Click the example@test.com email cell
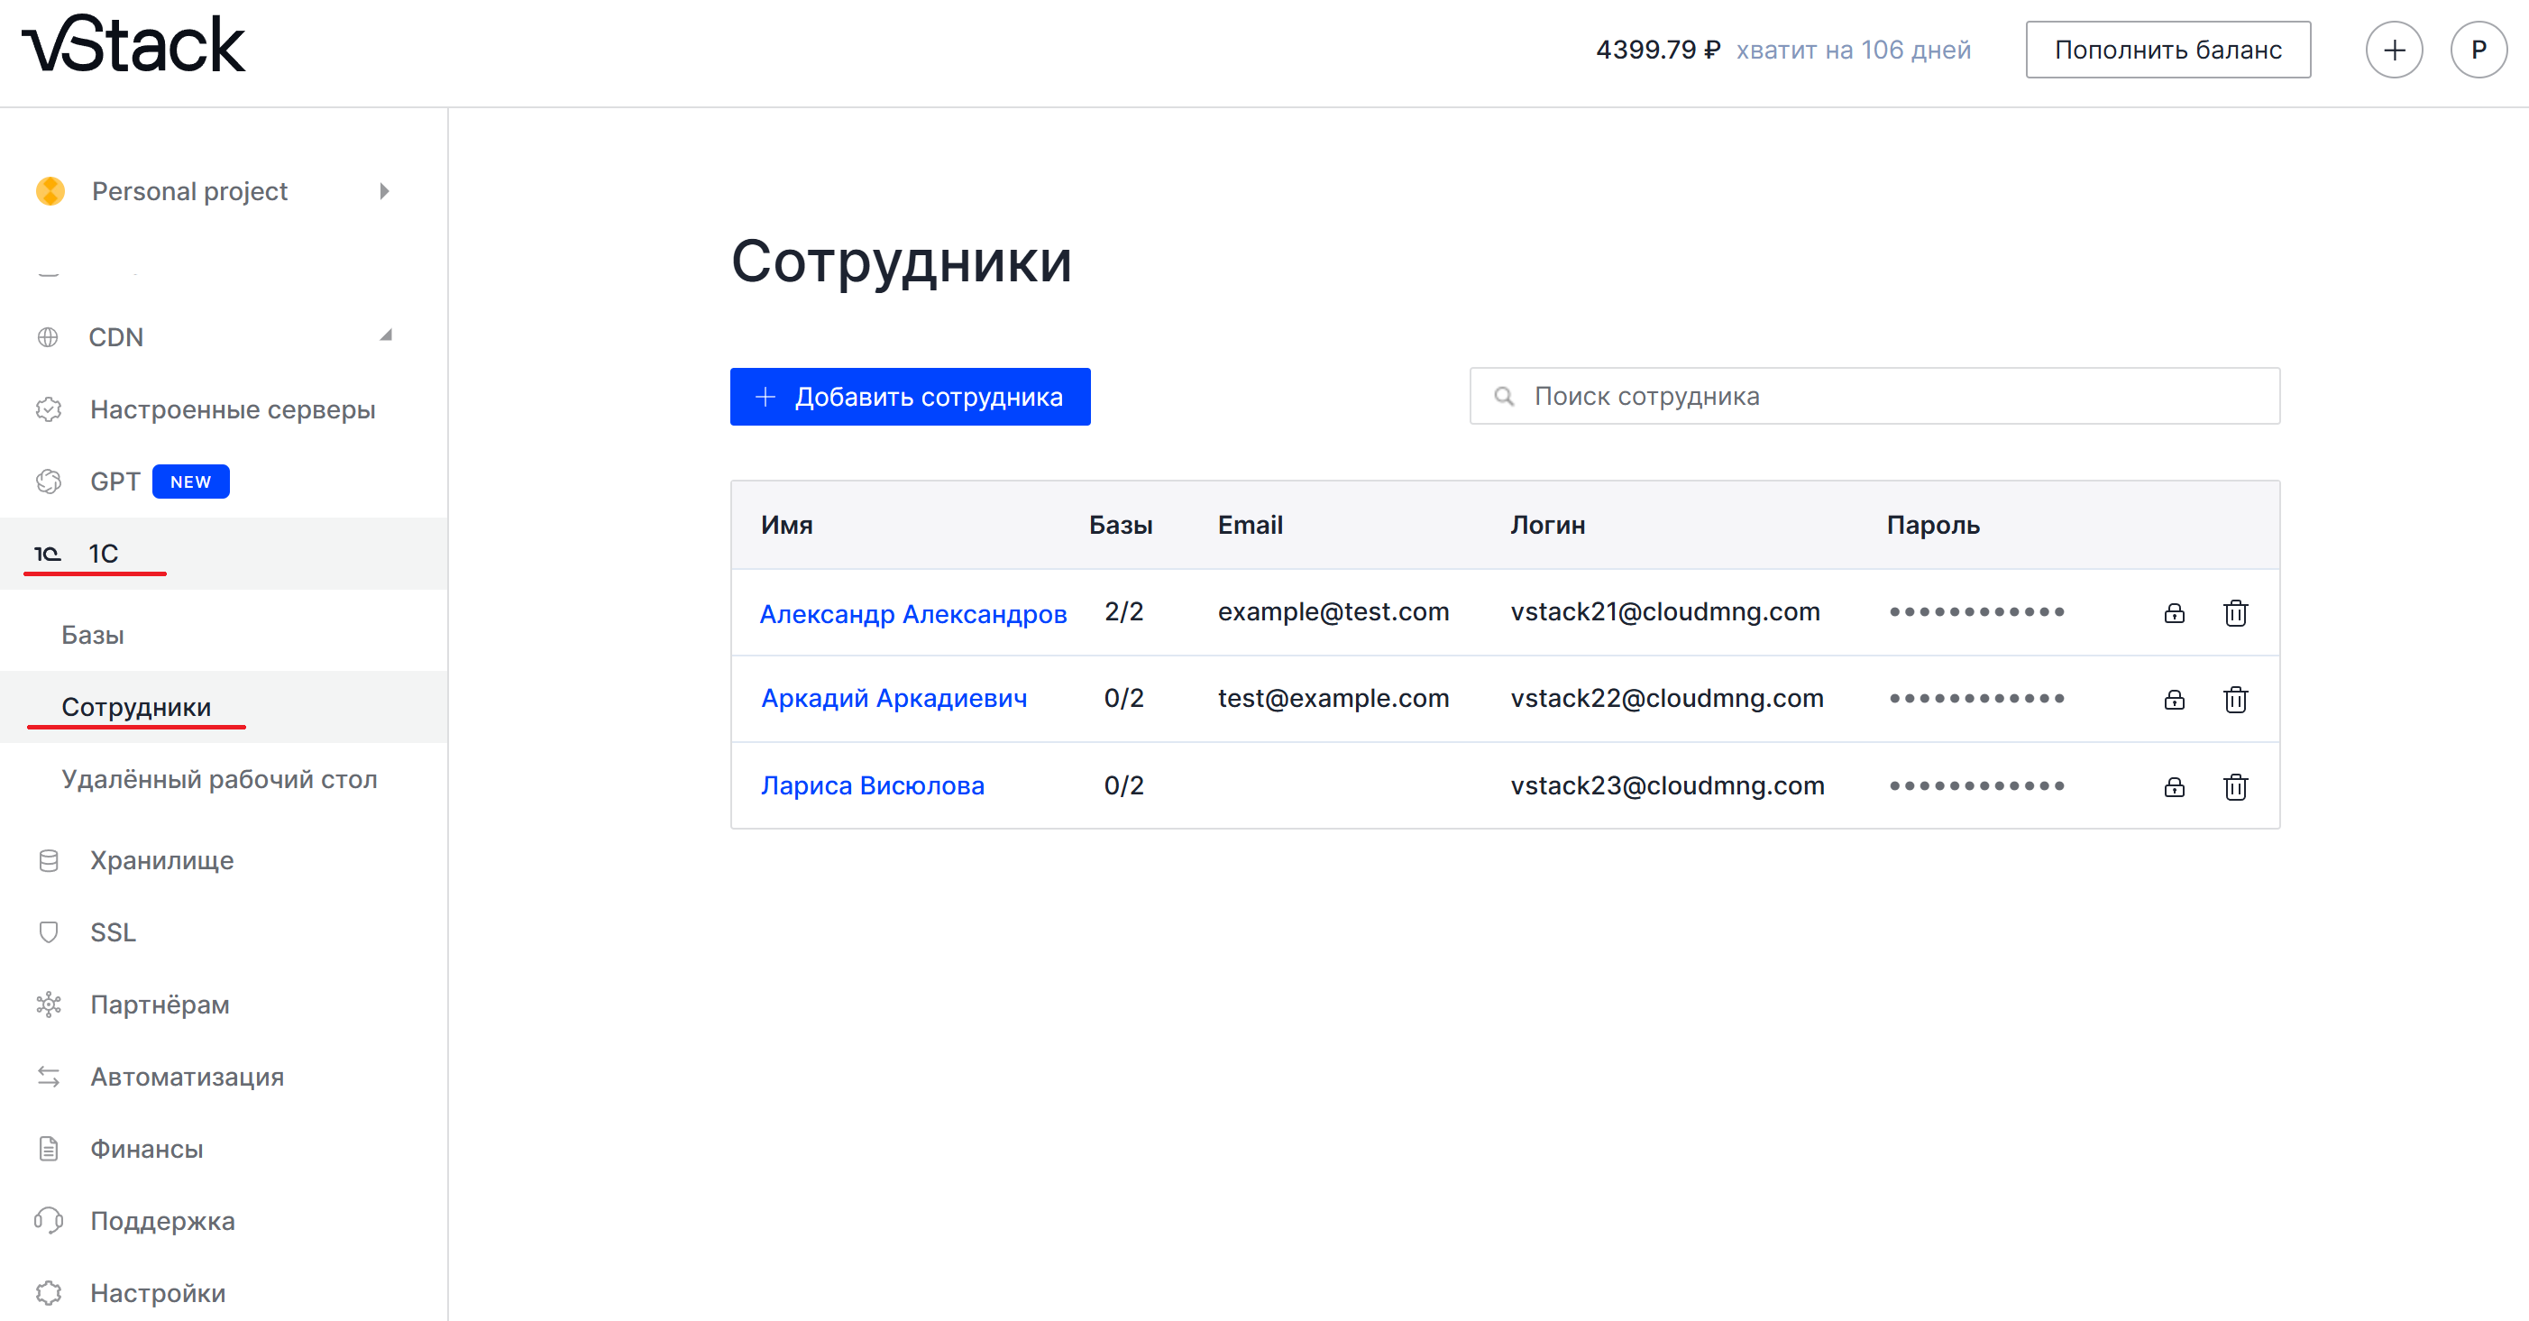 (1333, 612)
